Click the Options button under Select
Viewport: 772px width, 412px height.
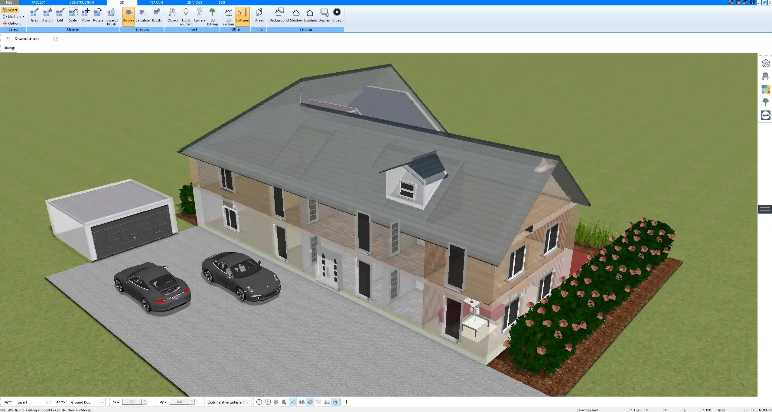point(12,23)
